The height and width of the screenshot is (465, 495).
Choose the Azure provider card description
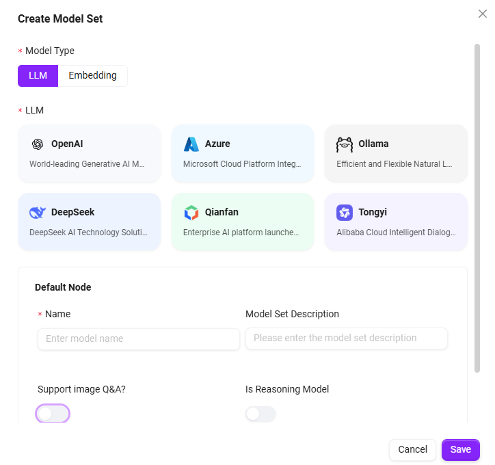[242, 164]
